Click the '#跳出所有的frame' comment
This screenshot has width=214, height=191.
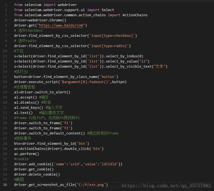103,133
